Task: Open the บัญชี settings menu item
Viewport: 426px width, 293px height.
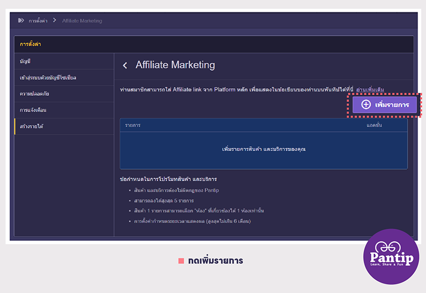Action: [x=64, y=61]
